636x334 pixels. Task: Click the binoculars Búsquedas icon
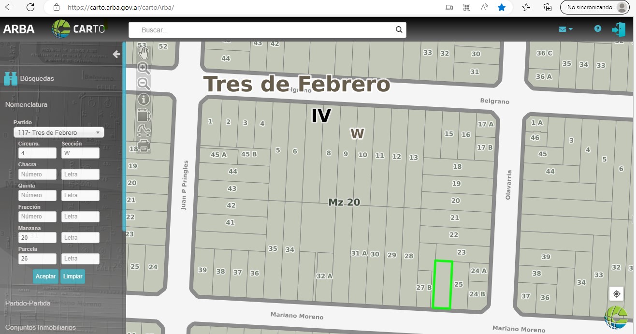click(x=11, y=78)
